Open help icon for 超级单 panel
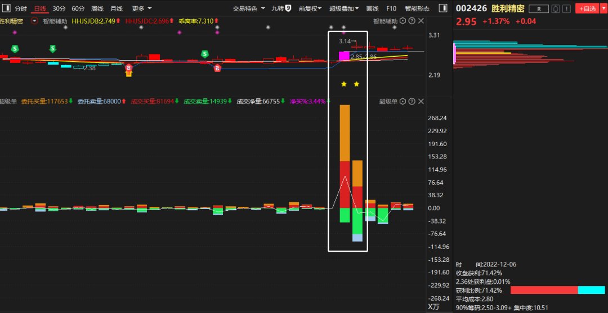Viewport: 608px width, 313px height. [412, 101]
